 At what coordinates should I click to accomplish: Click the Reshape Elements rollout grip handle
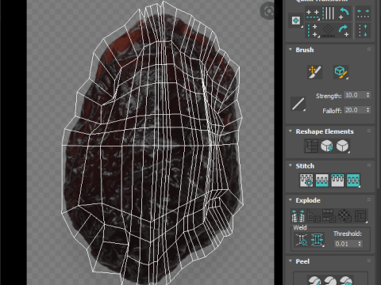tap(369, 131)
